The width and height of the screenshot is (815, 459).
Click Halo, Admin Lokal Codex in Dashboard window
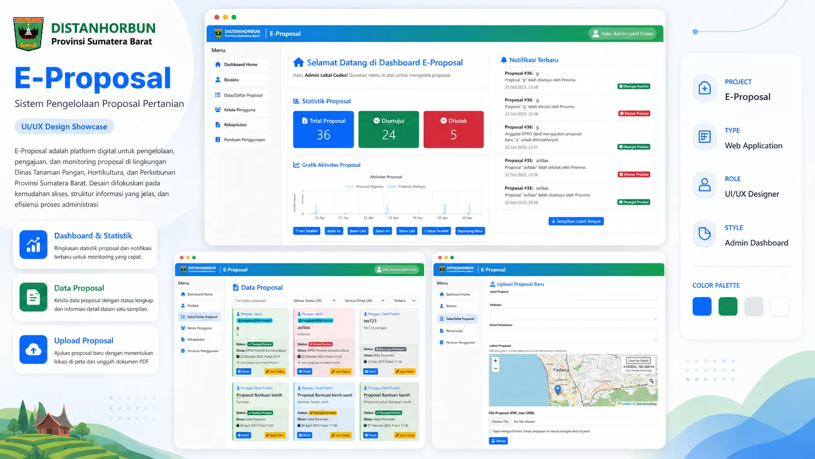point(622,34)
